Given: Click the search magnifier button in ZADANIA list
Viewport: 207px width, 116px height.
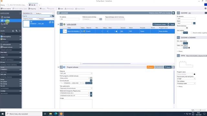Looking at the screenshot, I should (x=53, y=16).
